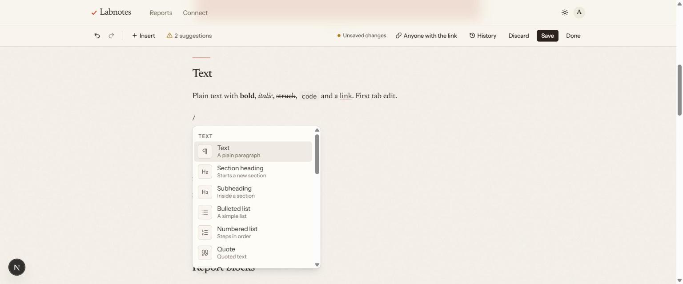Undo the last edit

click(x=97, y=36)
